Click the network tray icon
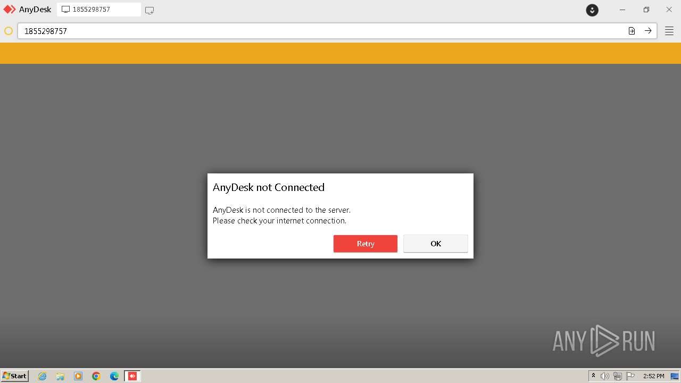This screenshot has height=383, width=681. click(x=618, y=376)
